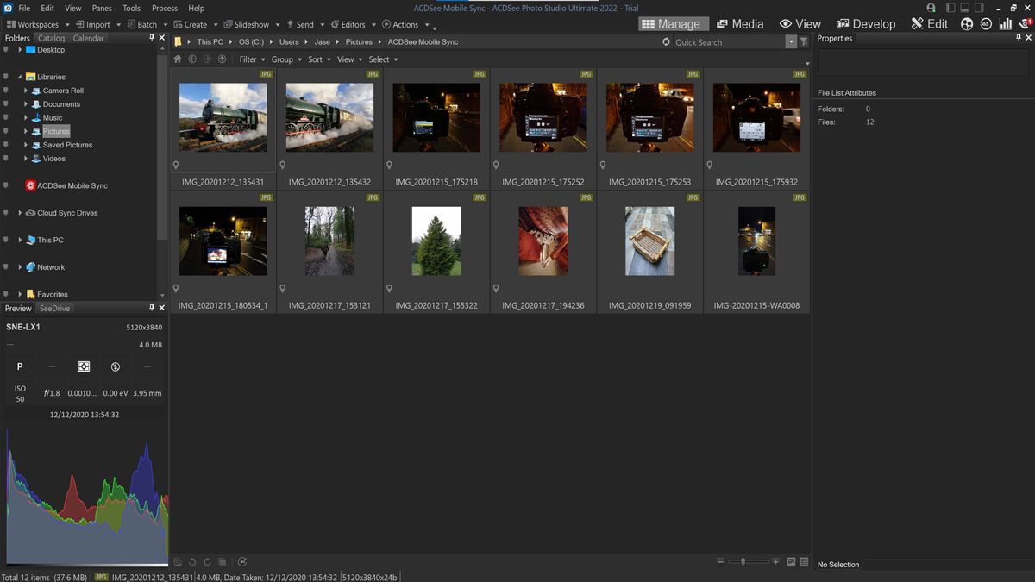Go to the Home folder icon
Image resolution: width=1035 pixels, height=582 pixels.
tap(178, 59)
